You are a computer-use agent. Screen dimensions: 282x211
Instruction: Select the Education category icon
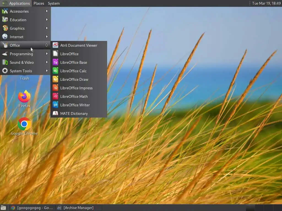(x=5, y=20)
